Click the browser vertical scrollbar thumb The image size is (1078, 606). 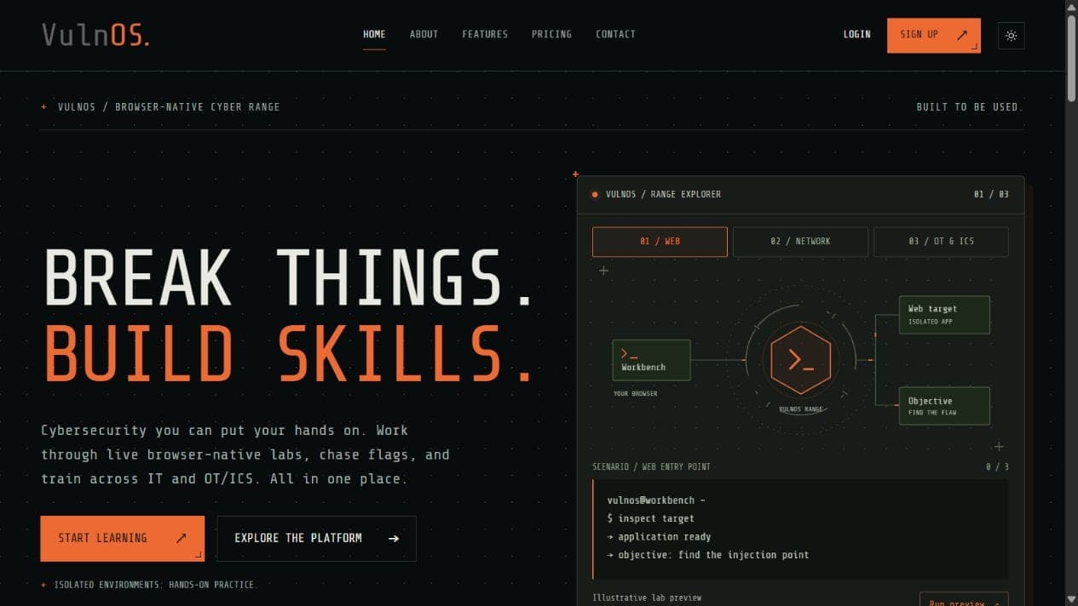click(x=1071, y=58)
